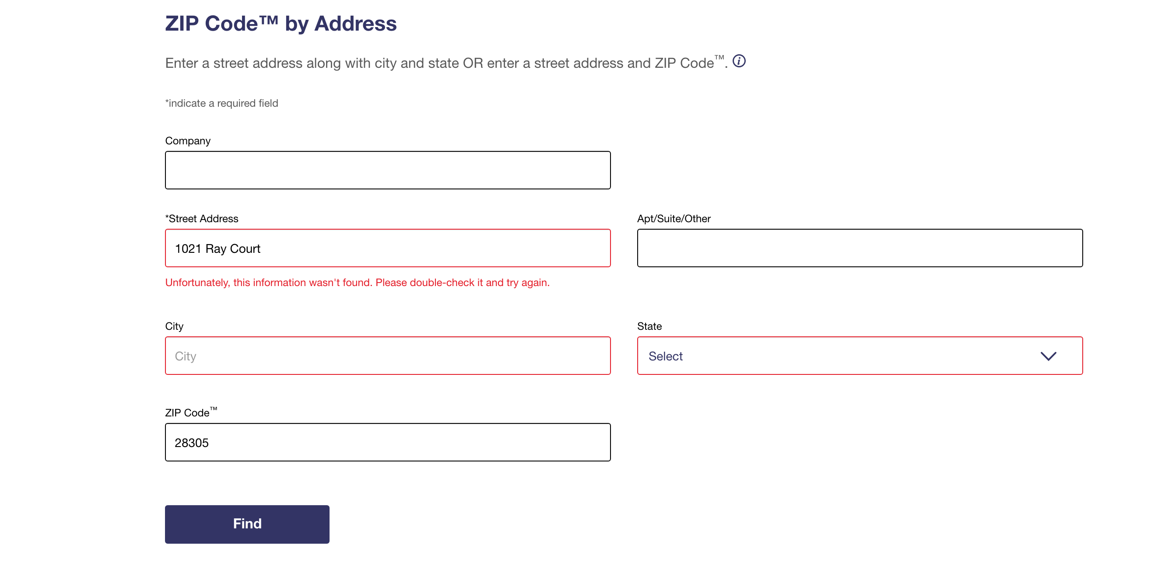Click the Company field label
This screenshot has height=573, width=1158.
tap(188, 141)
